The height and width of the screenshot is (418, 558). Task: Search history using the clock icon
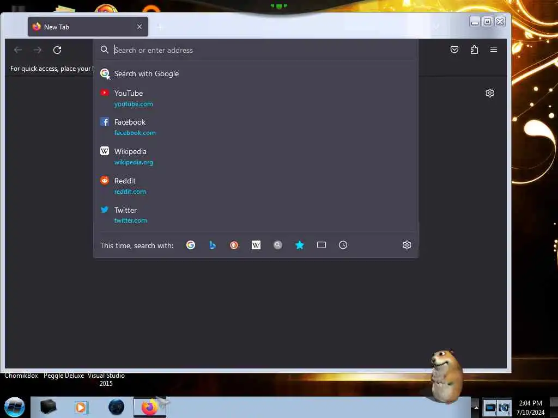343,245
